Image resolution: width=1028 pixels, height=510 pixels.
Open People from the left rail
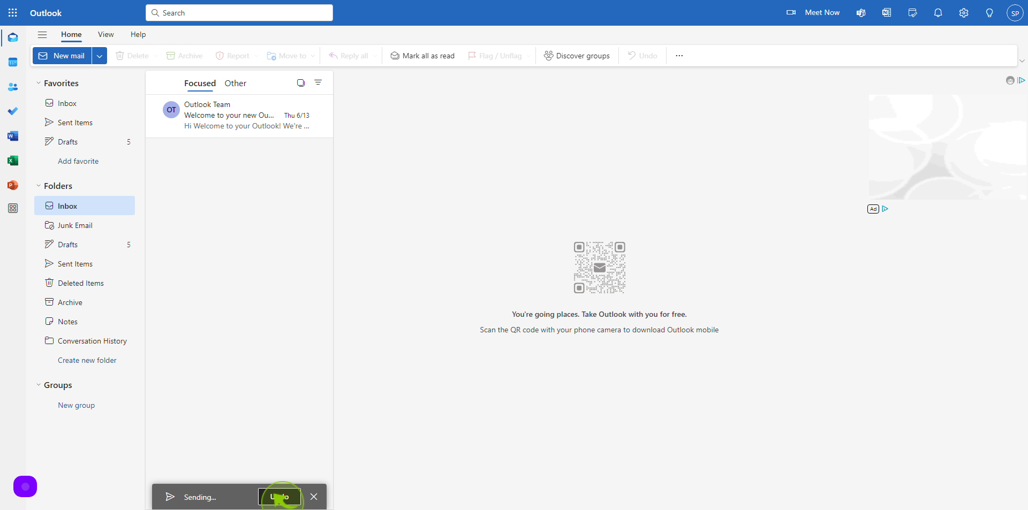click(x=13, y=87)
